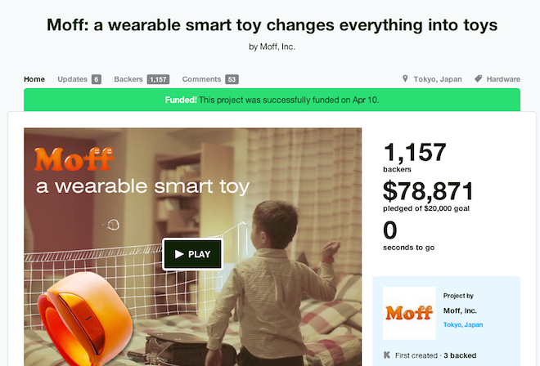Click the orange wristband image in the video
This screenshot has height=366, width=540.
[x=85, y=318]
